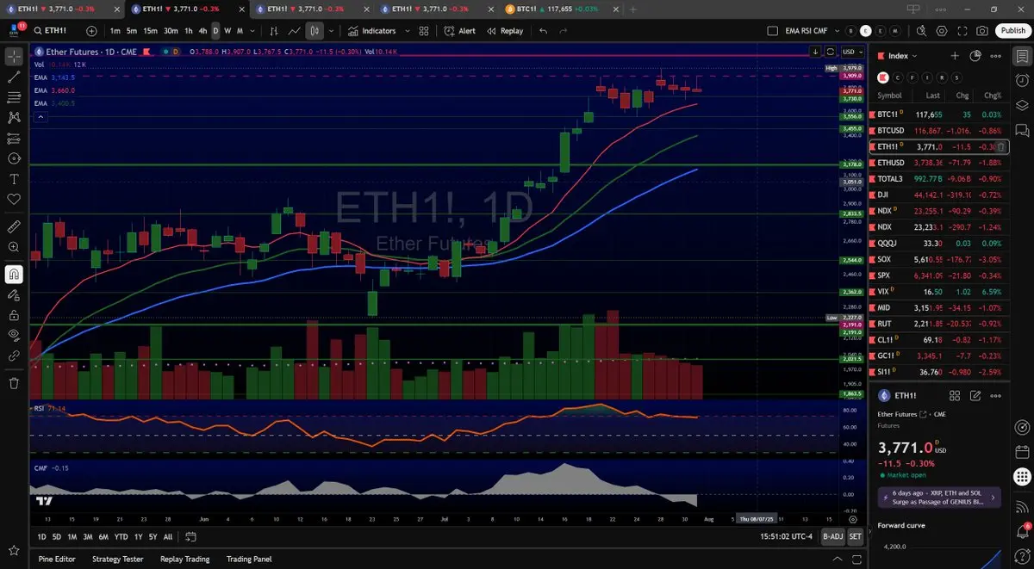Toggle lock all drawing tools

(x=14, y=315)
